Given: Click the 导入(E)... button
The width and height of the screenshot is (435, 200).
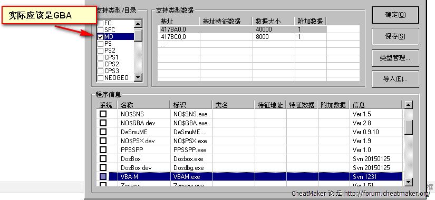Looking at the screenshot, I should (x=395, y=79).
